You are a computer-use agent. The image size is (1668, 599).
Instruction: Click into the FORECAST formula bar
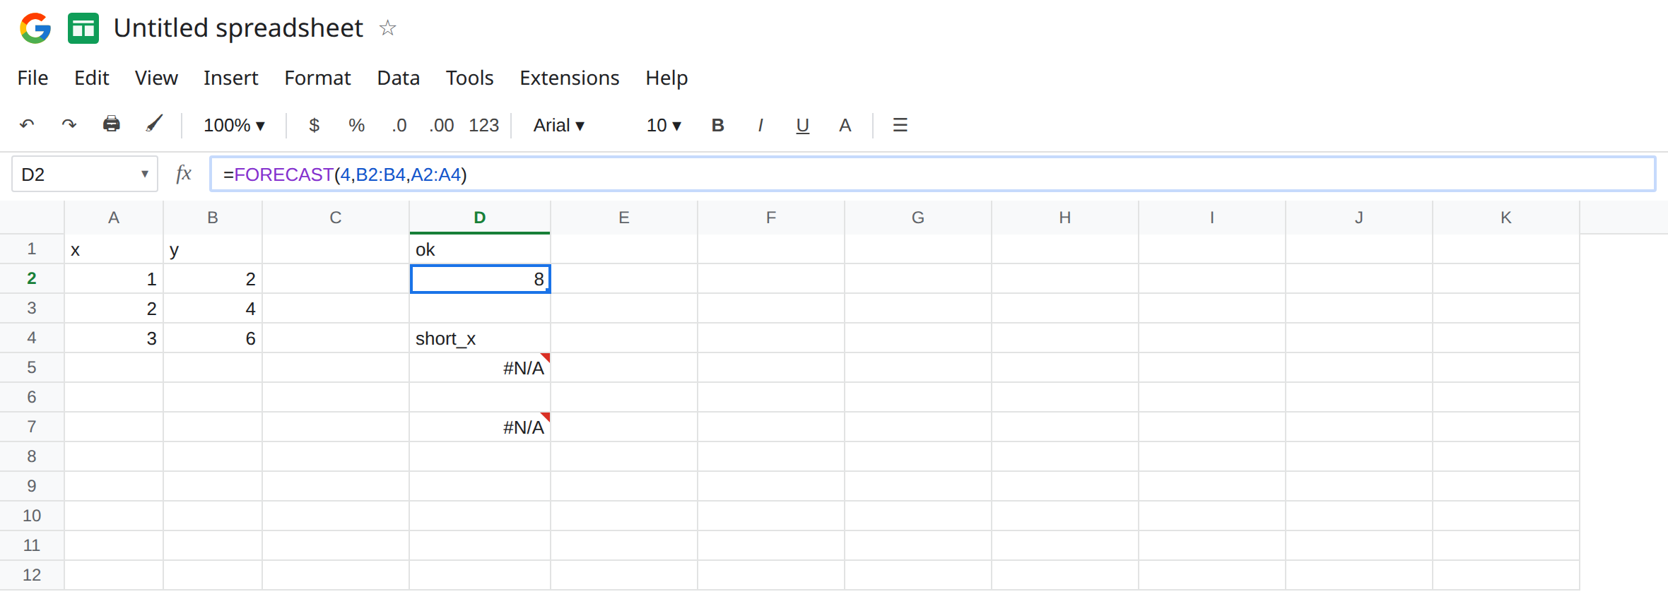[x=932, y=174]
